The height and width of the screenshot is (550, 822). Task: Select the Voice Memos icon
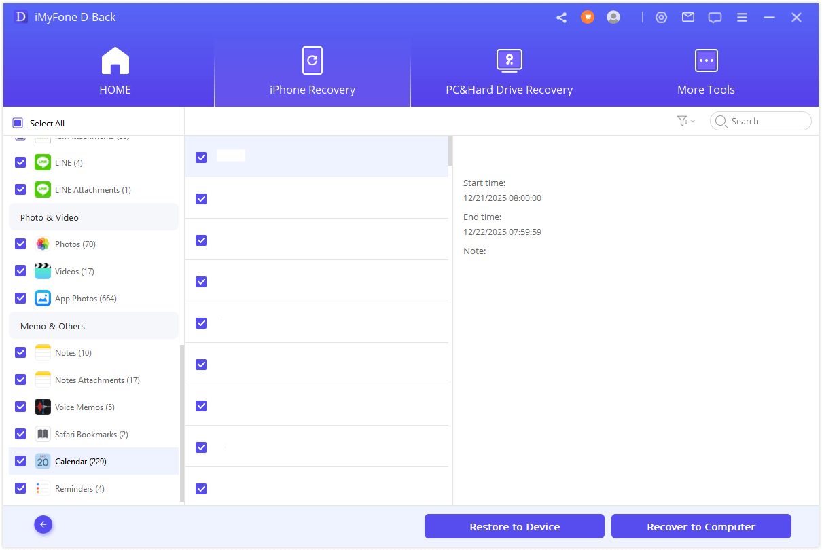click(43, 407)
